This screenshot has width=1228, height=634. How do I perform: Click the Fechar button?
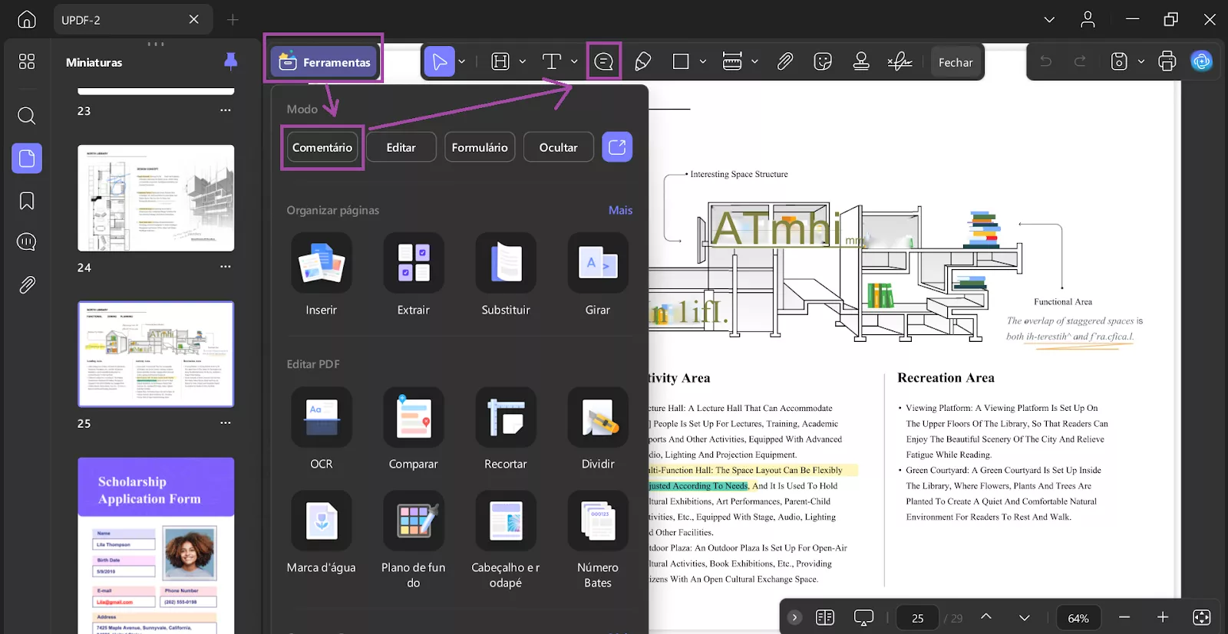pos(955,62)
